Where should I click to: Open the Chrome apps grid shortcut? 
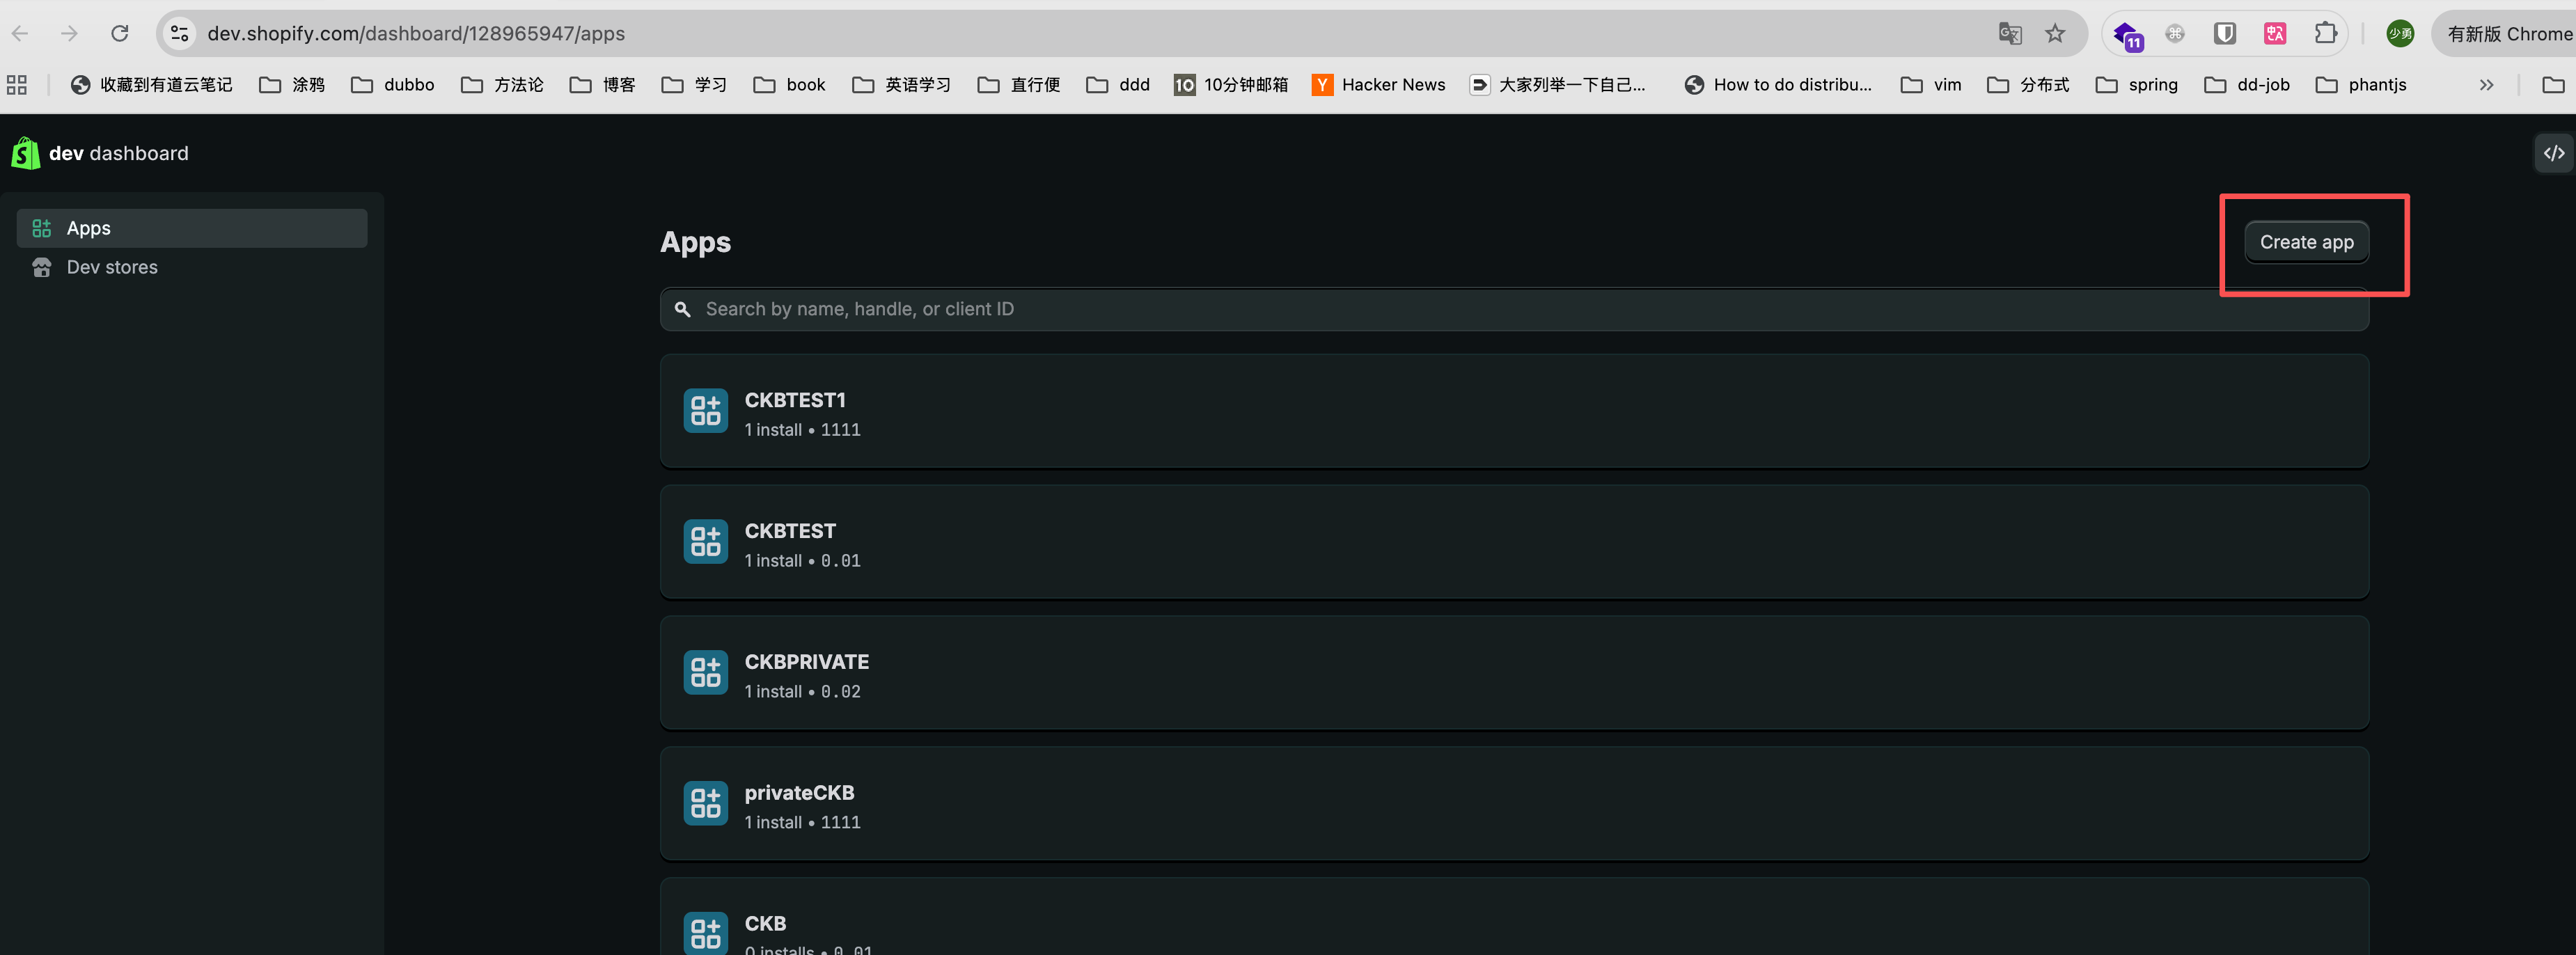(17, 85)
